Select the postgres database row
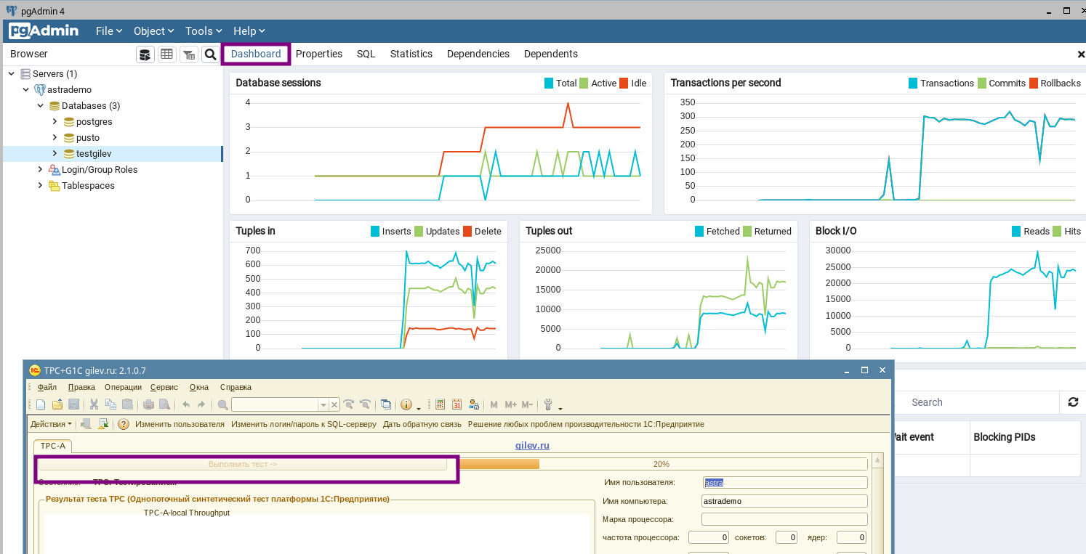Screen dimensions: 1086x554 [x=113, y=121]
